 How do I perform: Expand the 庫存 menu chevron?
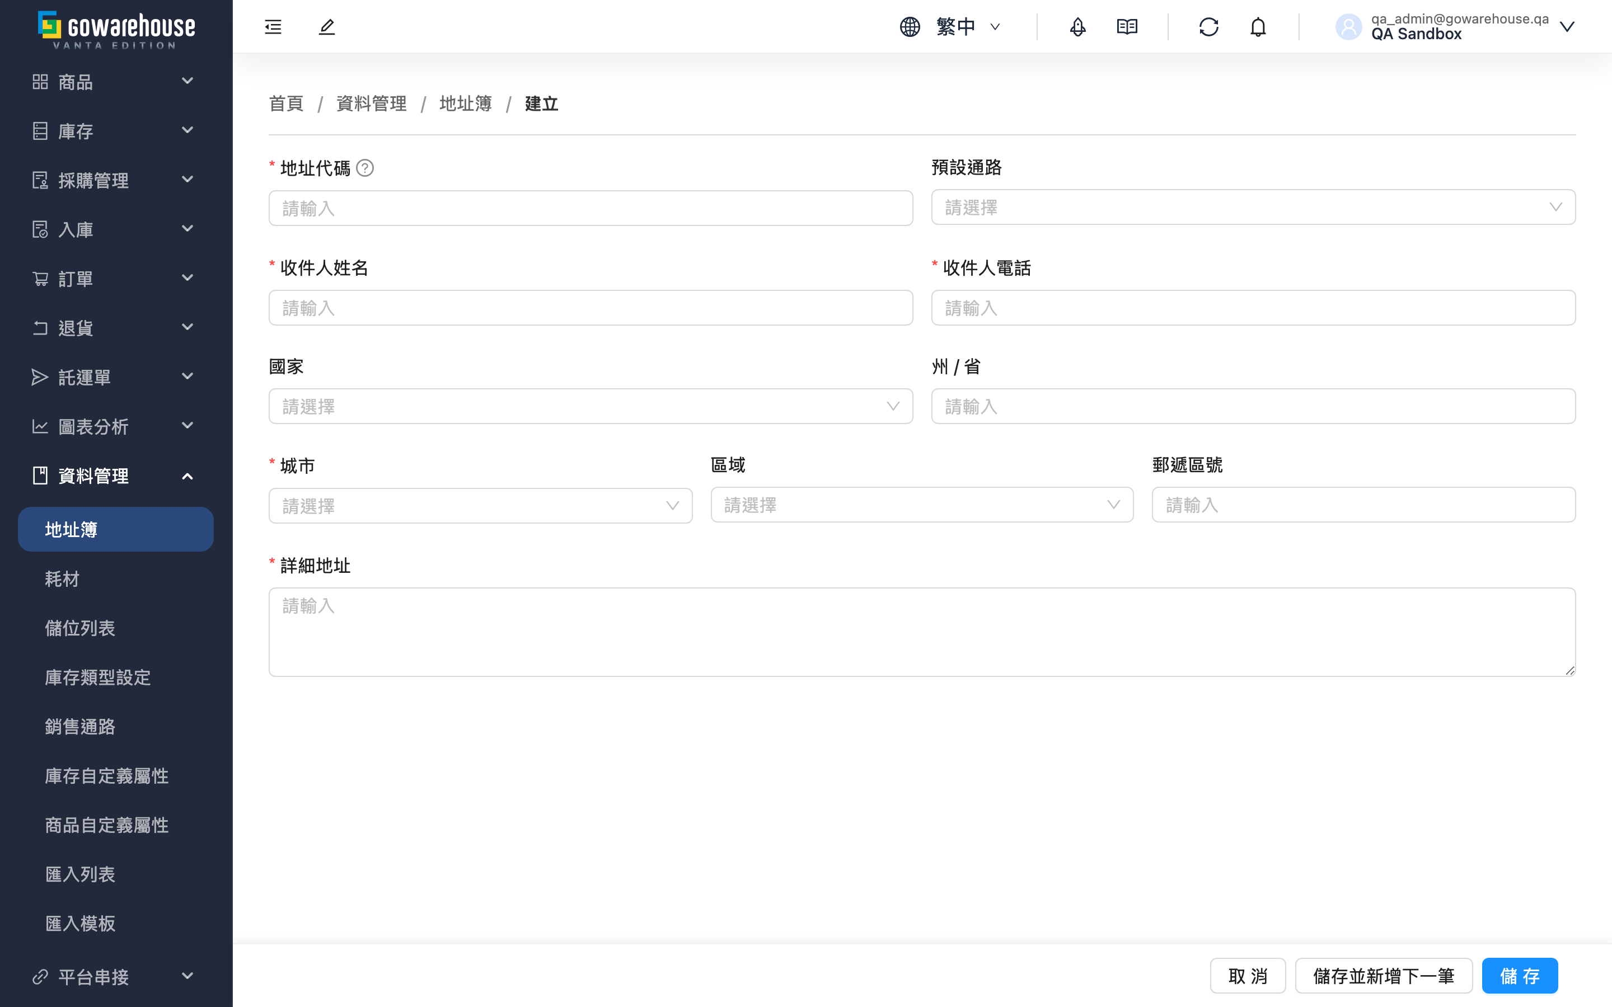click(188, 130)
